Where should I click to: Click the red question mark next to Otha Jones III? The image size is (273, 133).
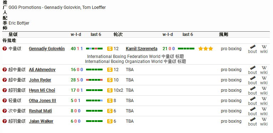point(5,101)
